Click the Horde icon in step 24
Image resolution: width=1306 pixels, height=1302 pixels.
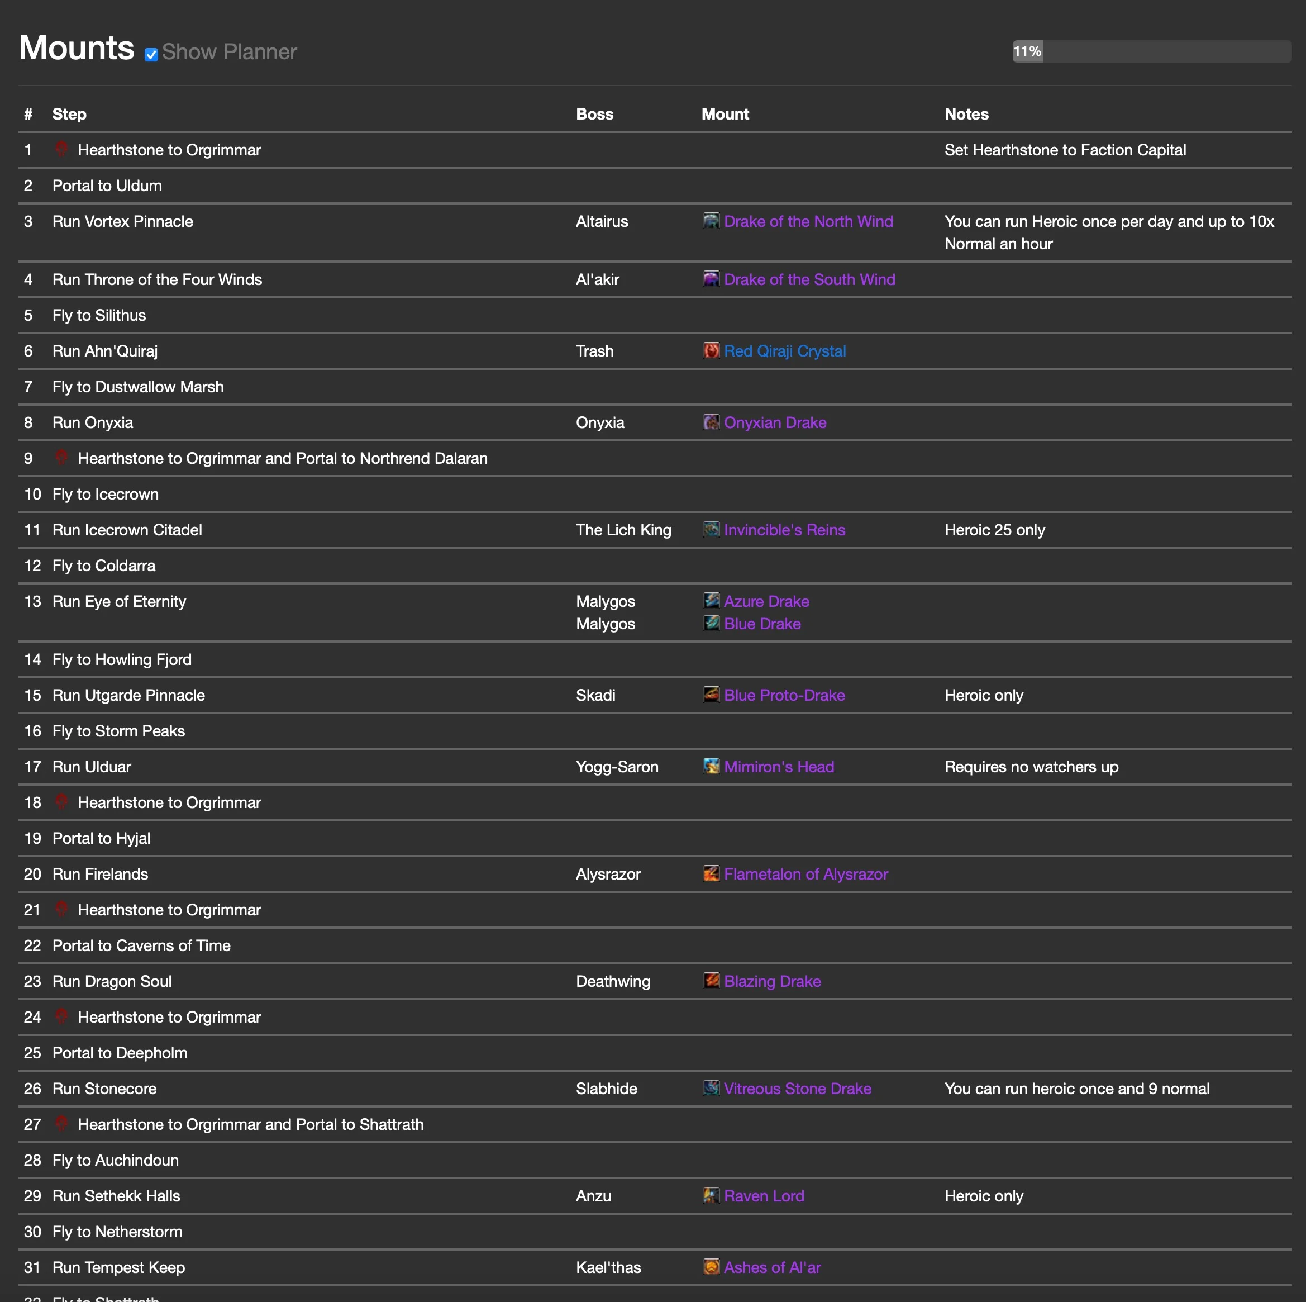[x=61, y=1016]
